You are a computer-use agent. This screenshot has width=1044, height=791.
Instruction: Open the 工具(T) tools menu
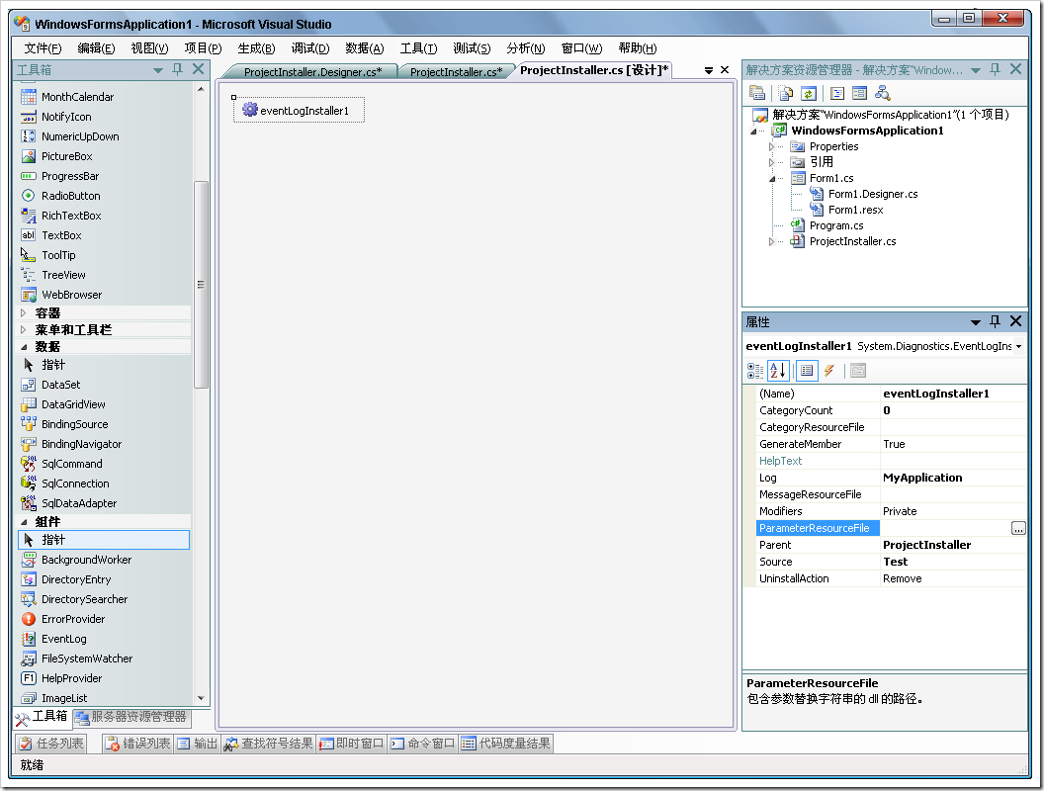[418, 47]
